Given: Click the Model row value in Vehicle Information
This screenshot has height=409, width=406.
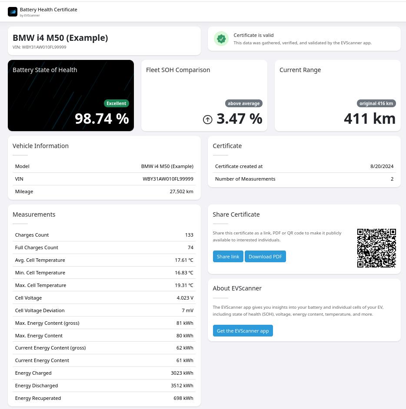Looking at the screenshot, I should click(x=167, y=166).
